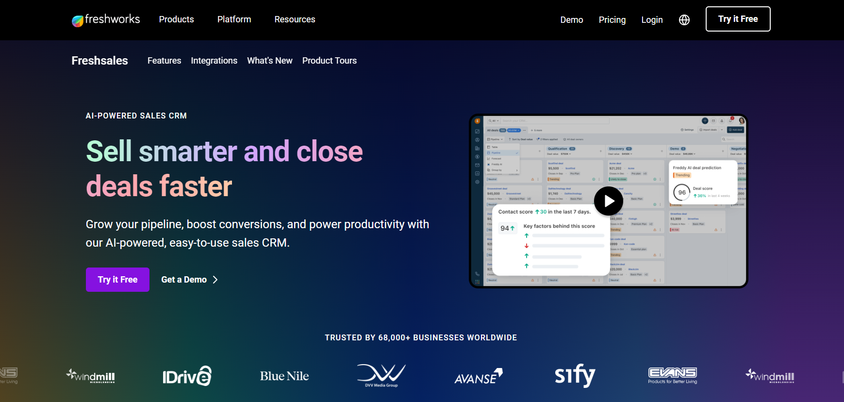Open Product Tours
844x402 pixels.
point(330,61)
